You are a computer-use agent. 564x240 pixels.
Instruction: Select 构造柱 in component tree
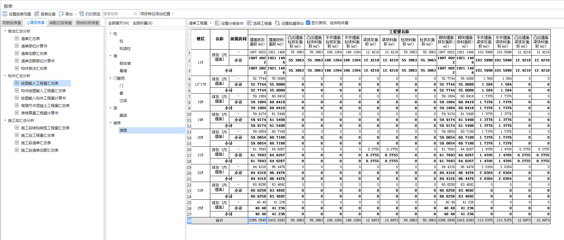pos(125,48)
